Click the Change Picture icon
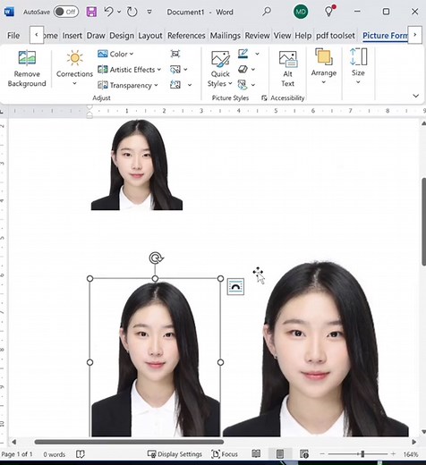 (175, 70)
